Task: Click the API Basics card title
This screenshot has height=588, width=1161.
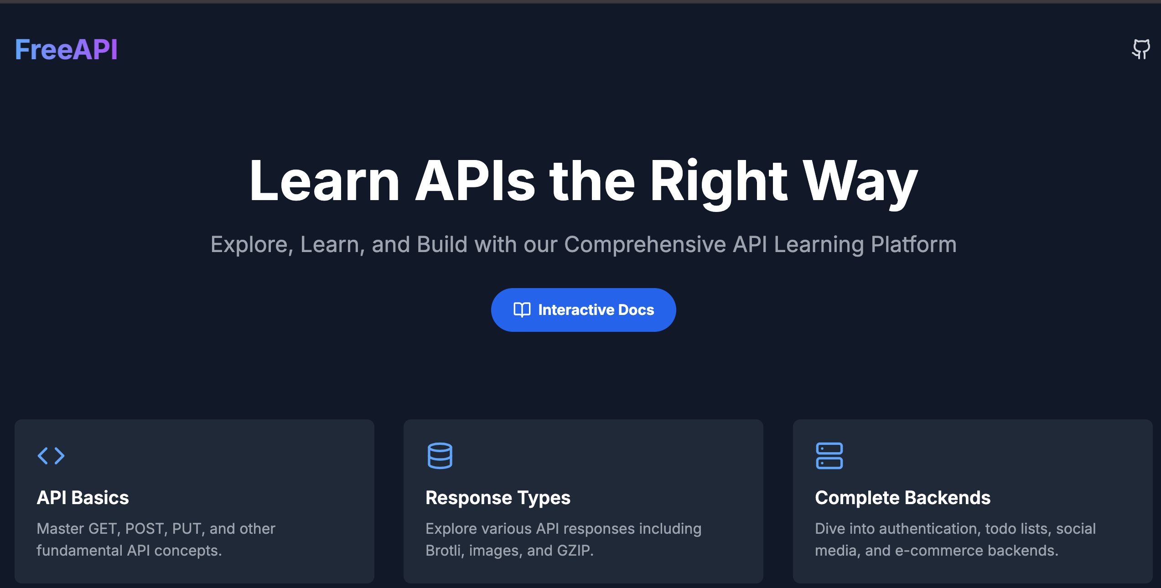Action: [83, 498]
